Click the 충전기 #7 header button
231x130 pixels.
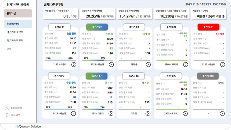[97, 76]
